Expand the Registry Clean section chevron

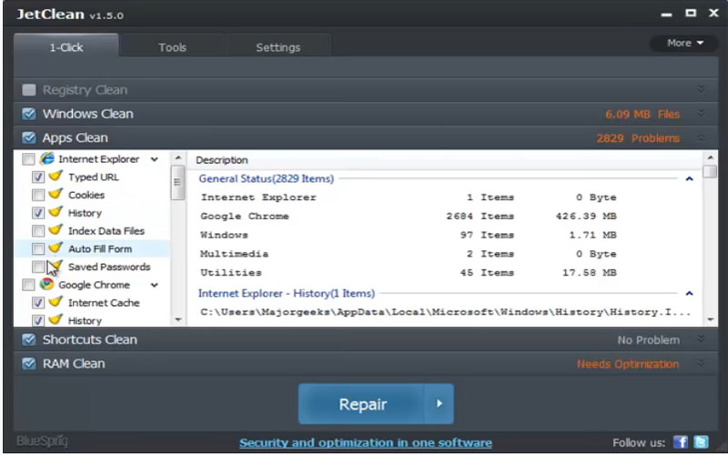point(701,89)
